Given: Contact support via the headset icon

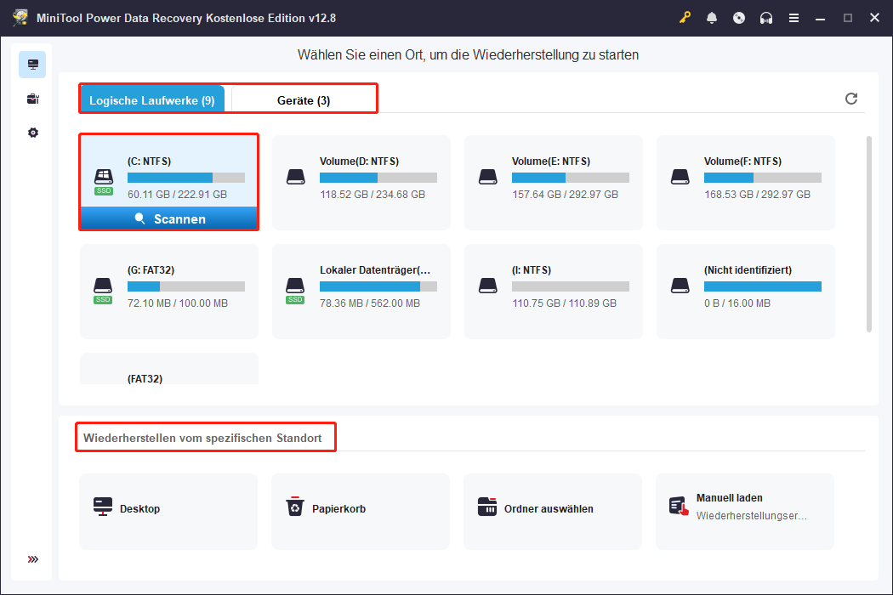Looking at the screenshot, I should coord(766,17).
